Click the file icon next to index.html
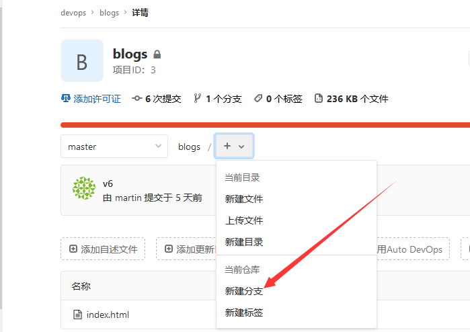Screen dimensions: 470x332 point(77,315)
